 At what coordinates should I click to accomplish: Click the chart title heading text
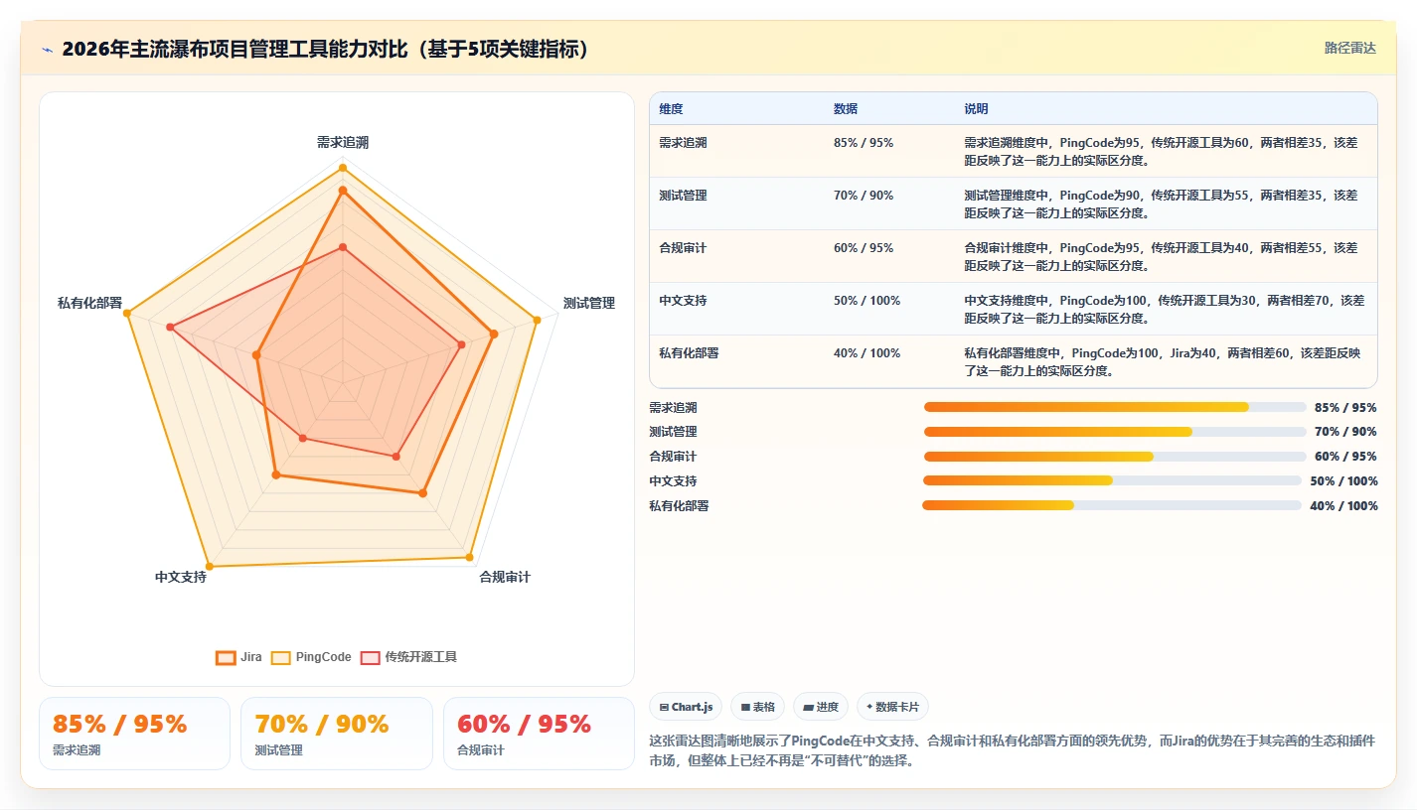click(326, 49)
